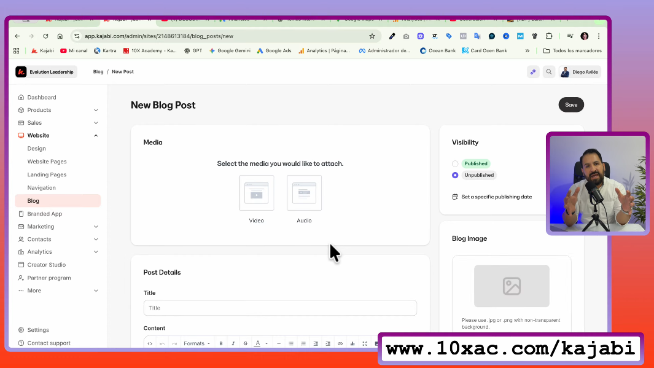Apply italic formatting in the editor

tap(233, 343)
